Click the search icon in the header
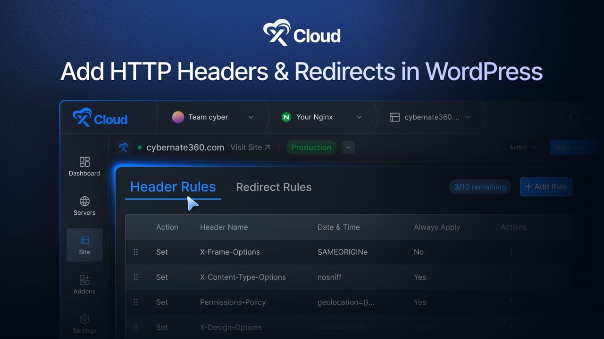 (574, 117)
